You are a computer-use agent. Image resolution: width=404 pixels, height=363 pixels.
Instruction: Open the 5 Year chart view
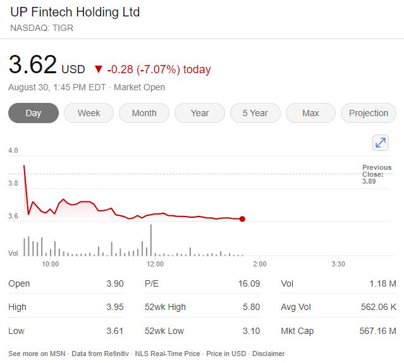coord(255,113)
